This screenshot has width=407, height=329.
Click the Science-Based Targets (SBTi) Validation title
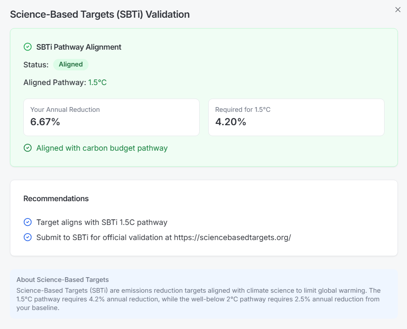tap(100, 14)
